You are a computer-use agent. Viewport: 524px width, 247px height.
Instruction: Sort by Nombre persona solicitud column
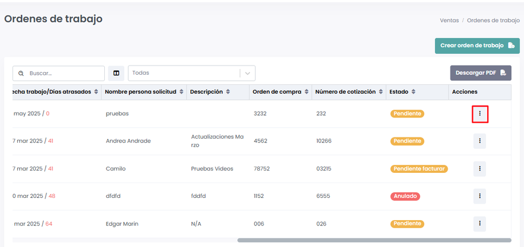(x=182, y=92)
